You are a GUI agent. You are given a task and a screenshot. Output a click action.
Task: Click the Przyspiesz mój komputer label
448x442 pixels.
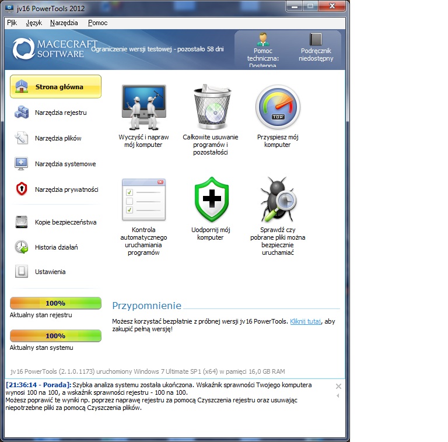tap(278, 141)
